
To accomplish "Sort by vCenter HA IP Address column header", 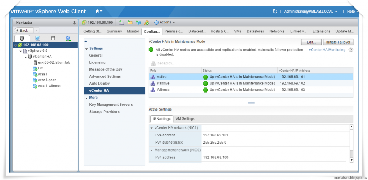I will click(316, 71).
